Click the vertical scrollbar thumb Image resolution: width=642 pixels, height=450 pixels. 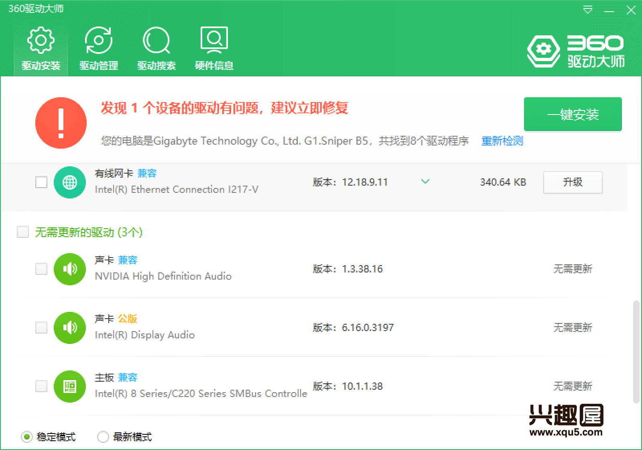point(636,352)
